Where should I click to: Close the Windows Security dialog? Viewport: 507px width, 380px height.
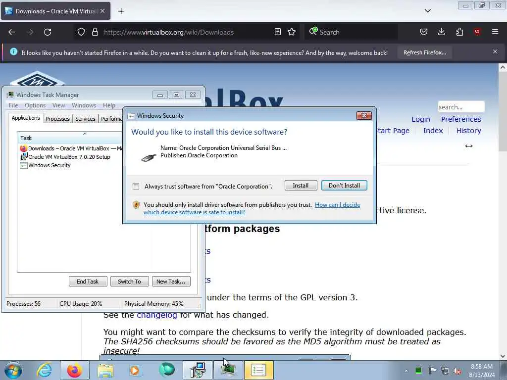(x=364, y=116)
